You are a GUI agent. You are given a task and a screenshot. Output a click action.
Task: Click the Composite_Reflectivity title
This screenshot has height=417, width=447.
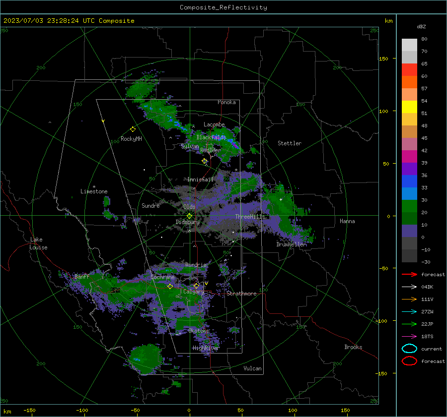(223, 7)
